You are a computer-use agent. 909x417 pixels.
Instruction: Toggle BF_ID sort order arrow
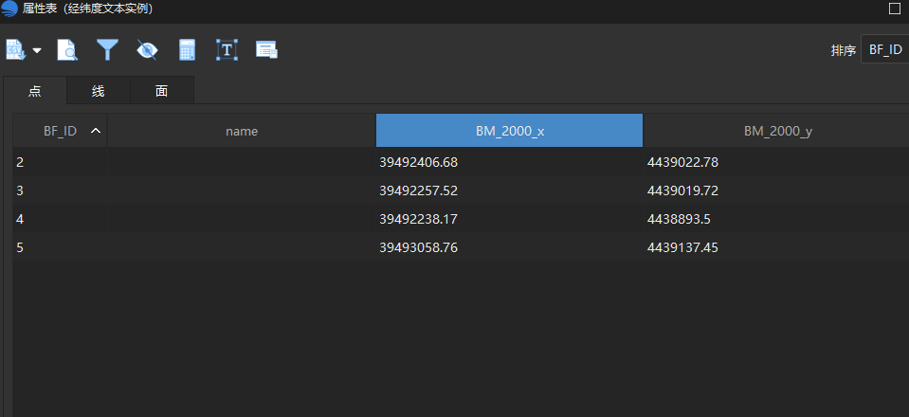[x=96, y=131]
